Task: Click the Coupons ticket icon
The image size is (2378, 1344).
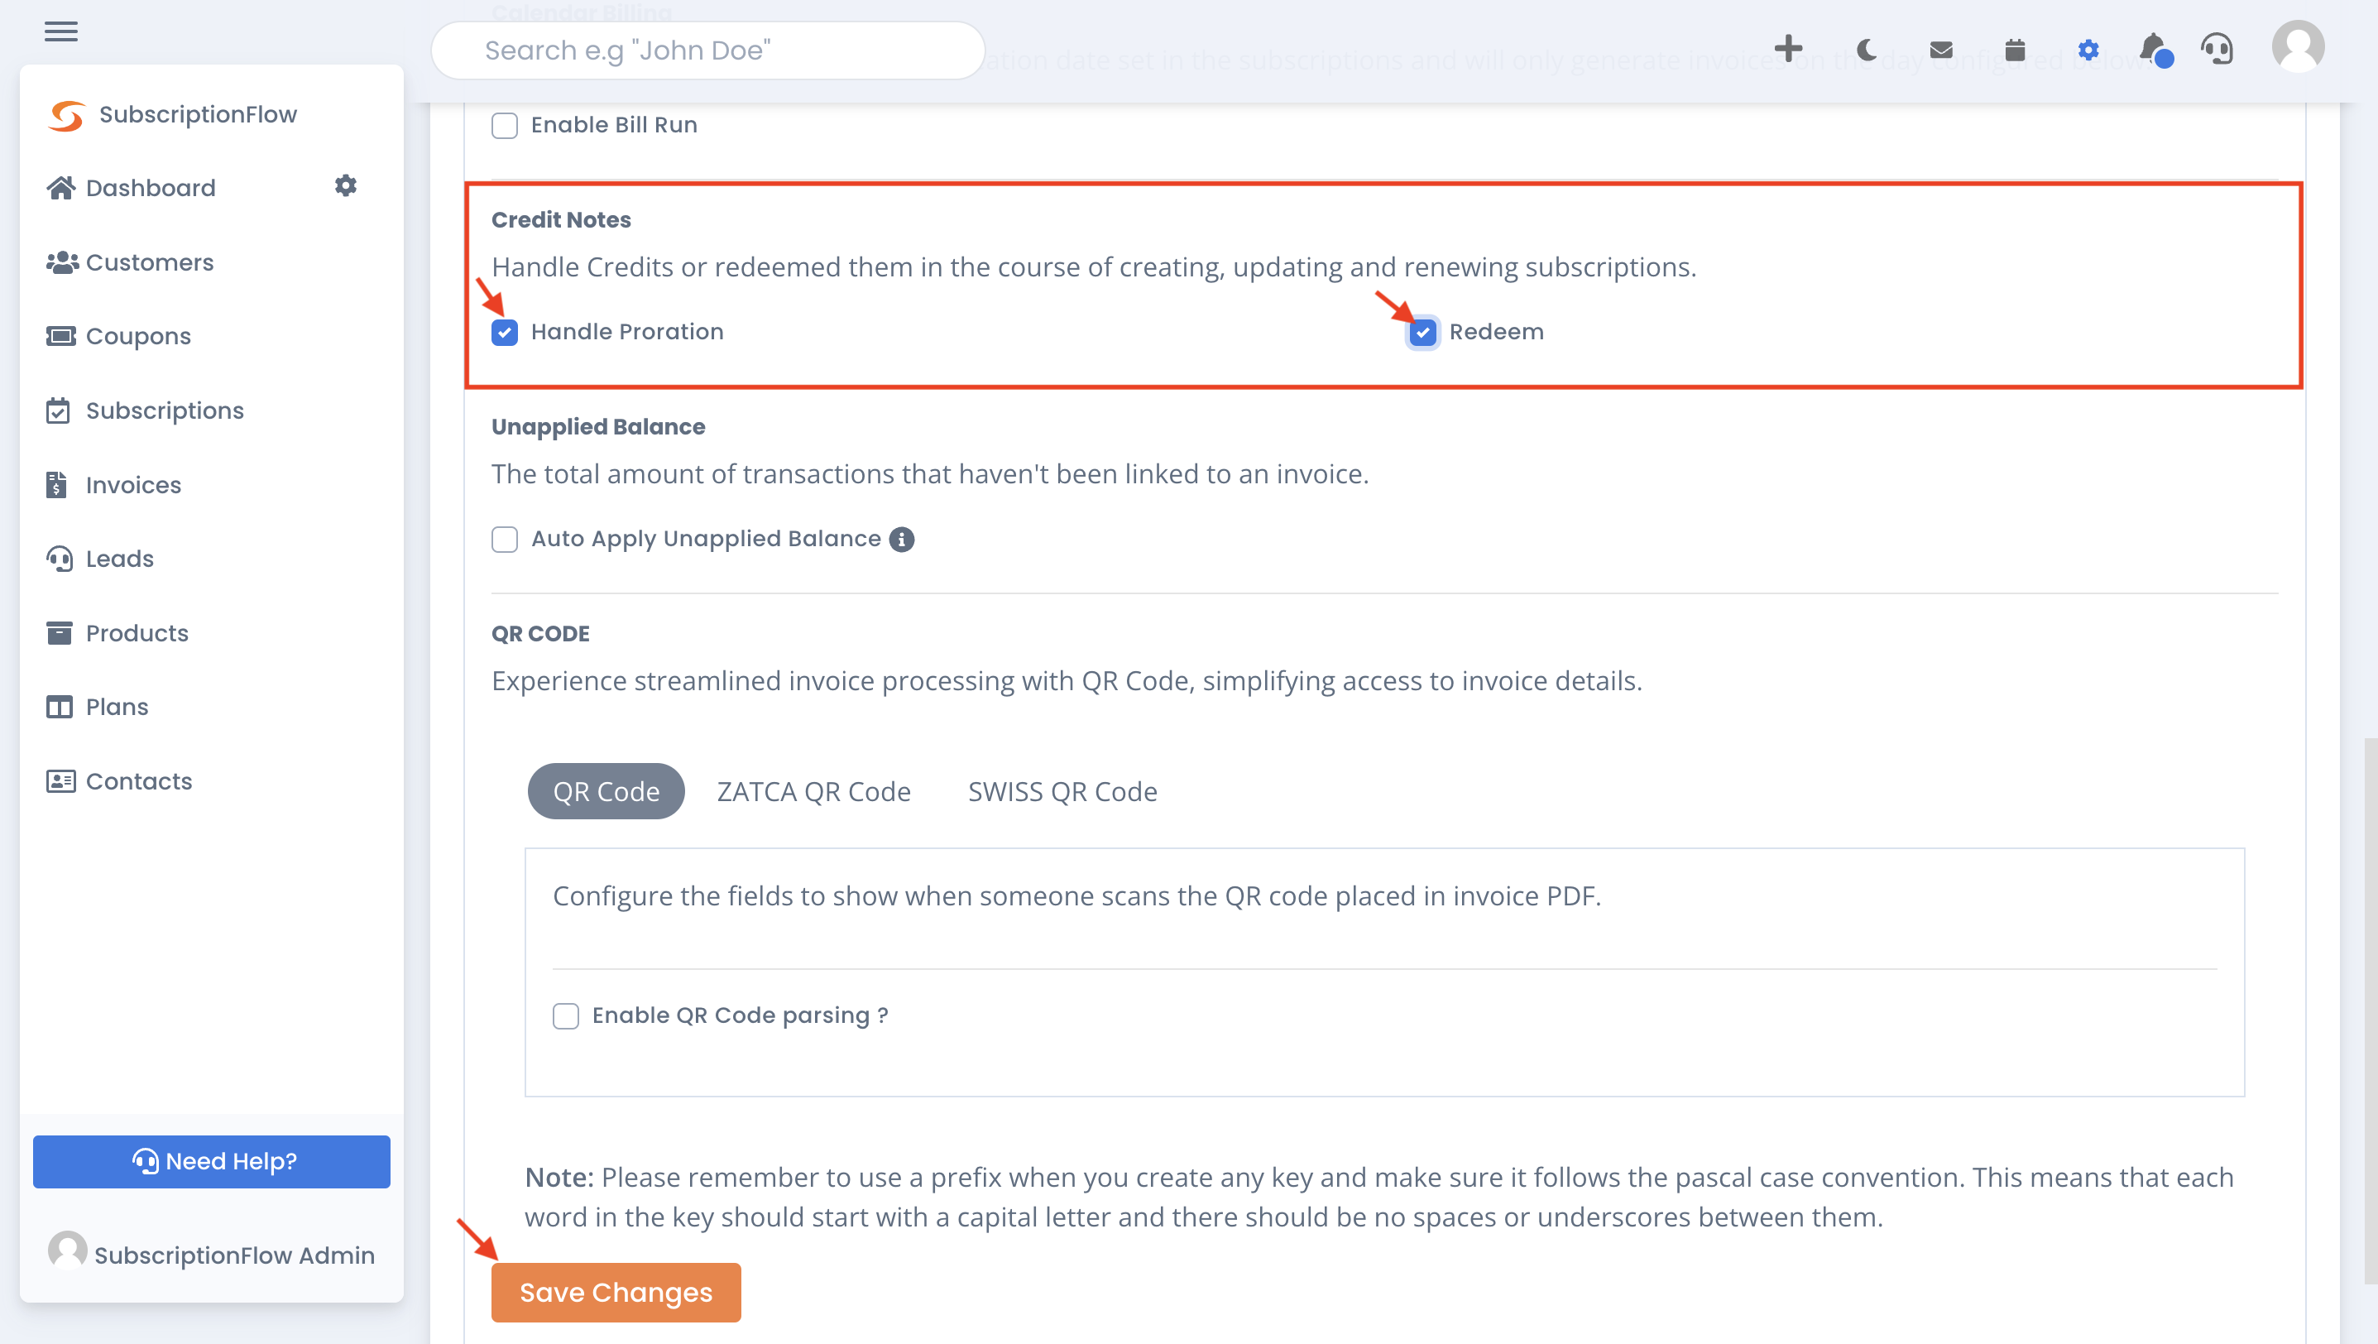Action: click(61, 336)
